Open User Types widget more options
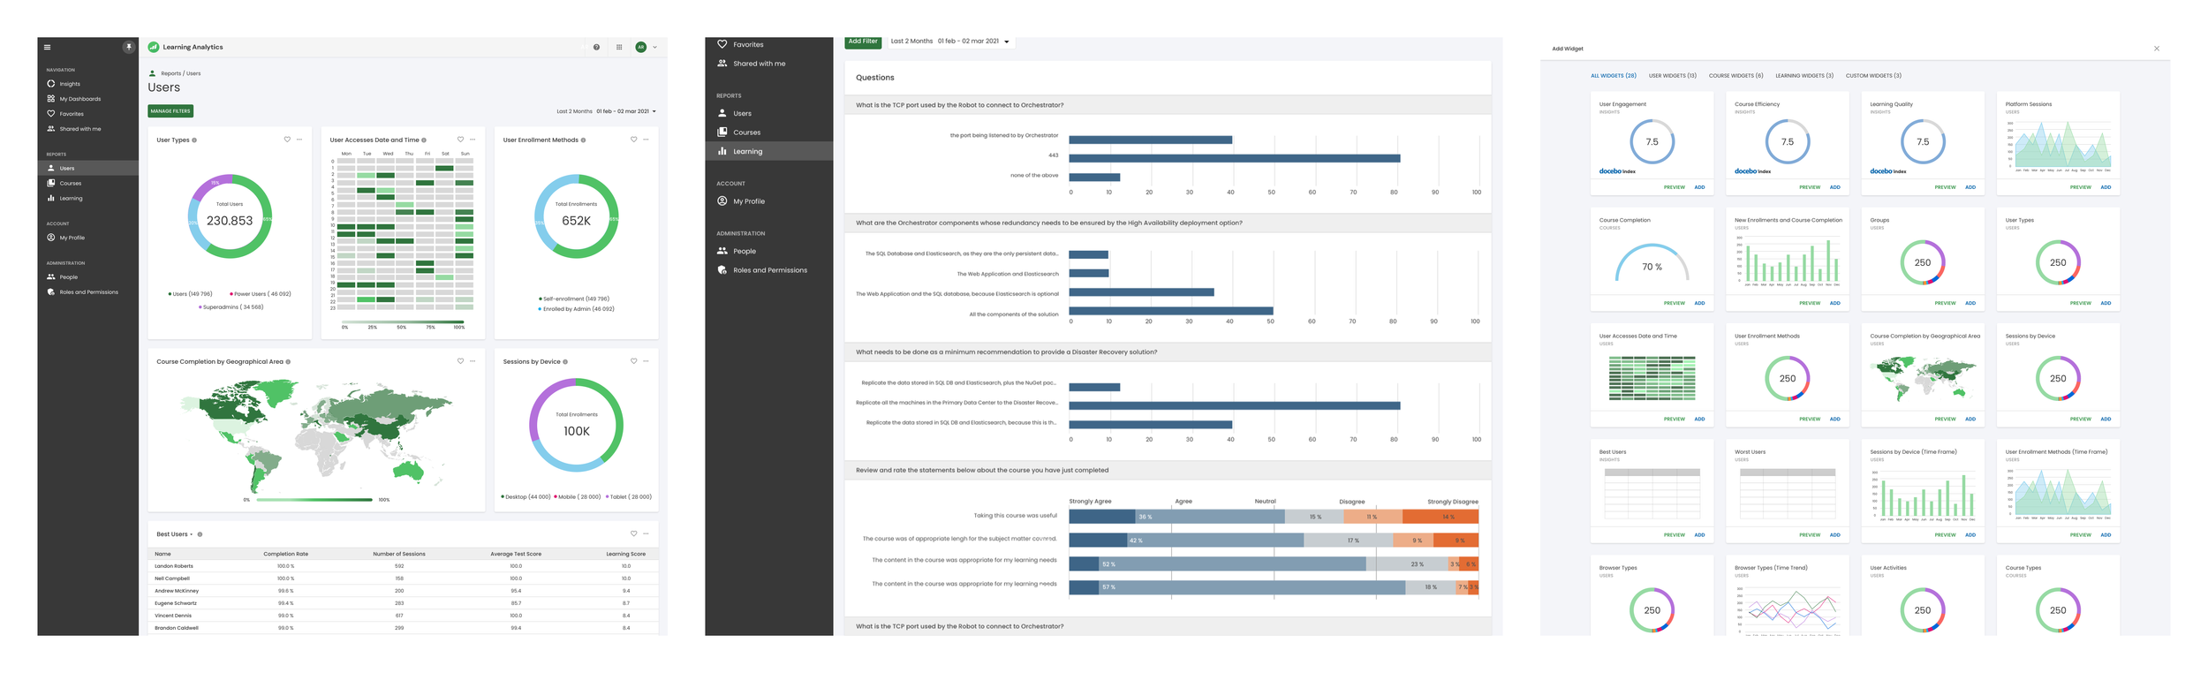The image size is (2208, 673). (x=299, y=140)
